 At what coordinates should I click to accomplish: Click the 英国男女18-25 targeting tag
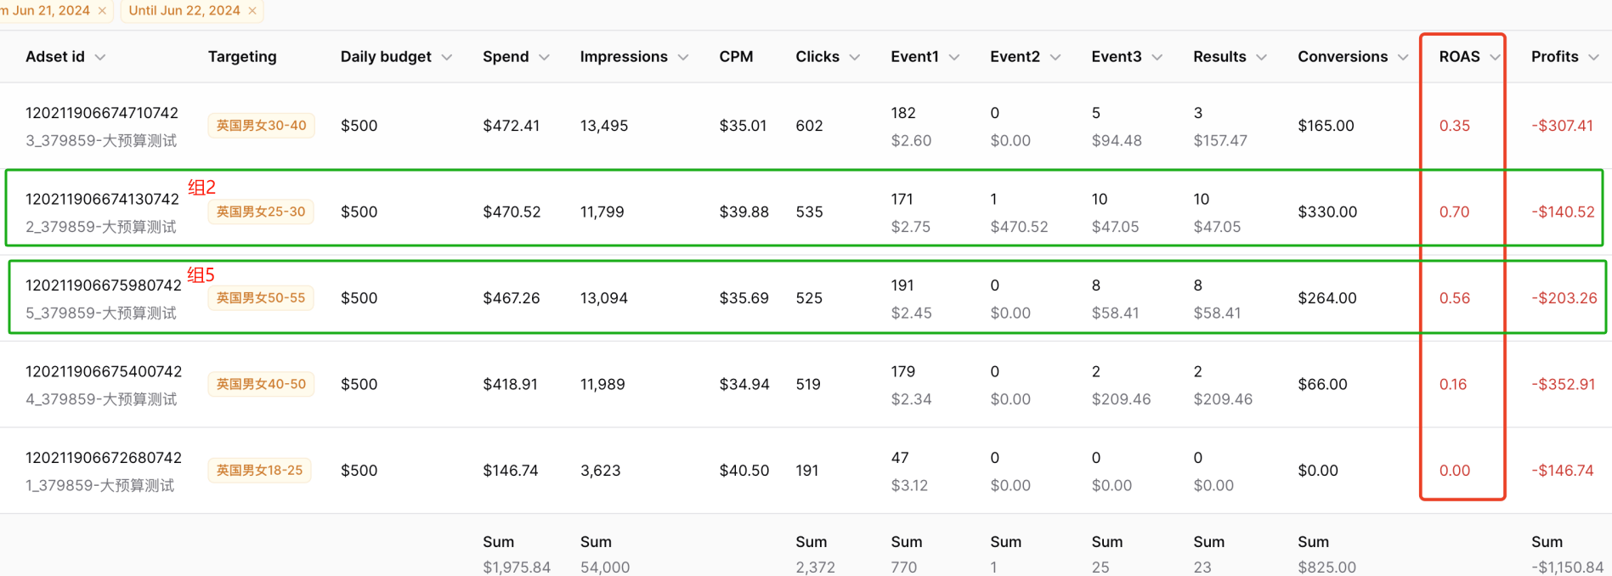point(259,471)
